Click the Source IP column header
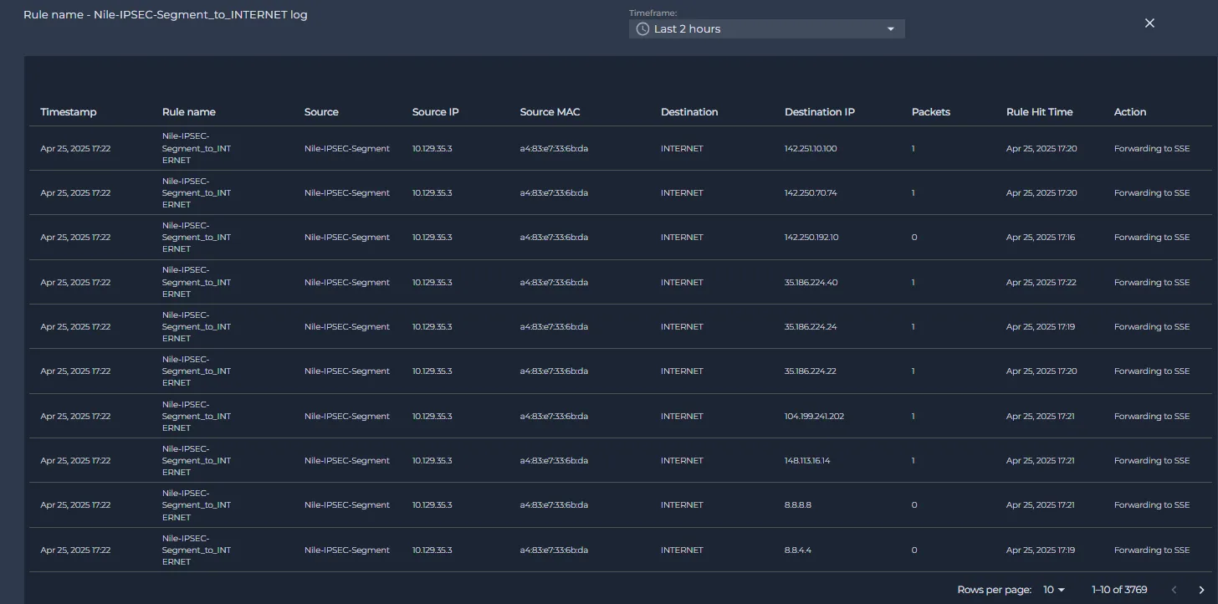 [x=436, y=112]
